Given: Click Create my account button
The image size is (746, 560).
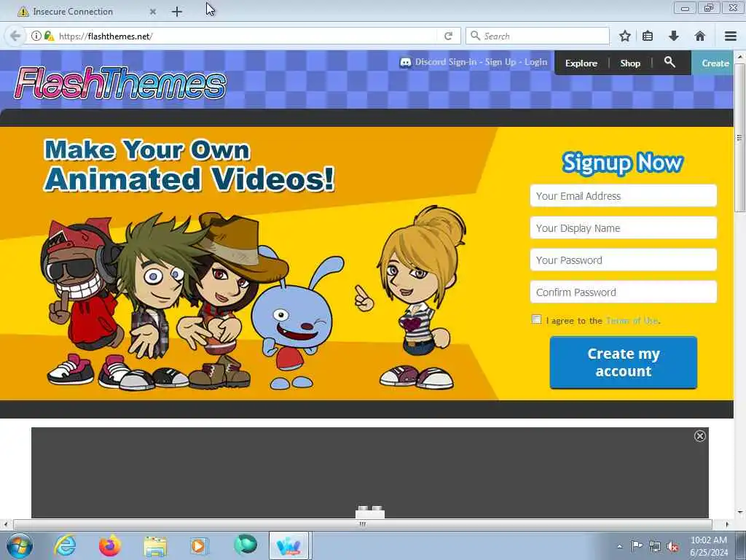Looking at the screenshot, I should point(624,362).
